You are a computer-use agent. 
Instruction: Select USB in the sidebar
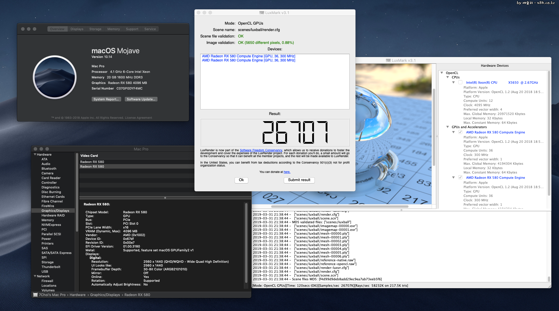(45, 272)
